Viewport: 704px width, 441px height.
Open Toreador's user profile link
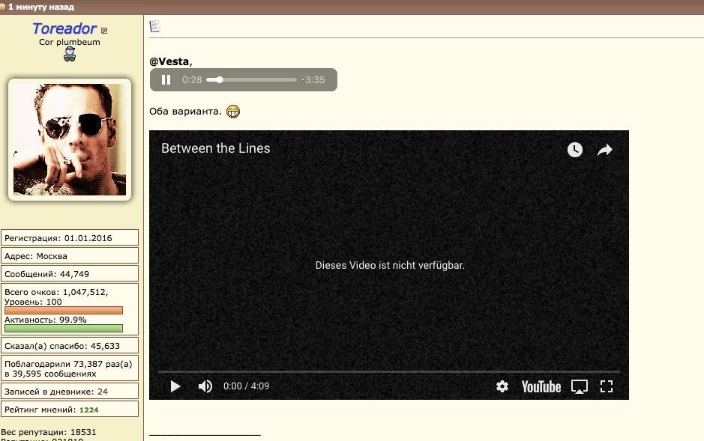64,28
